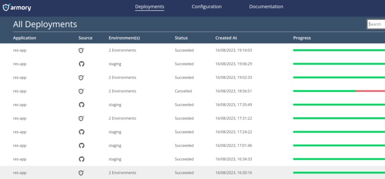Focus the Search input field
The image size is (385, 179).
[376, 24]
